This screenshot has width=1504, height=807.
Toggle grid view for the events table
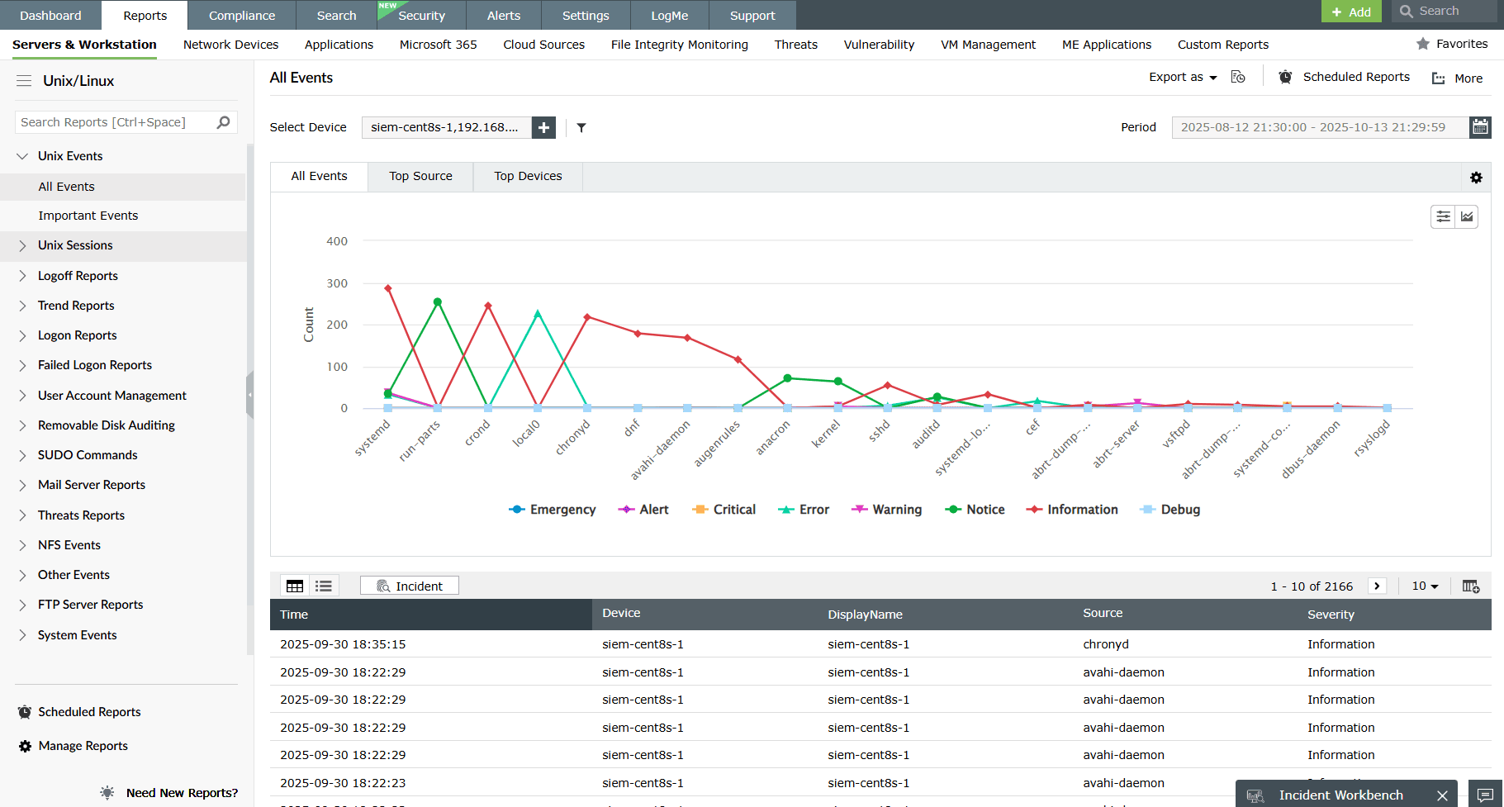(294, 585)
